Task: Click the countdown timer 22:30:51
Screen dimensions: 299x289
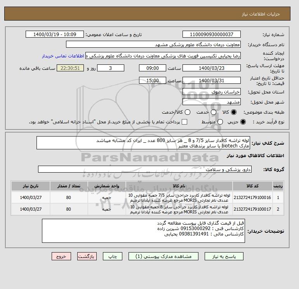Action: tap(70, 68)
